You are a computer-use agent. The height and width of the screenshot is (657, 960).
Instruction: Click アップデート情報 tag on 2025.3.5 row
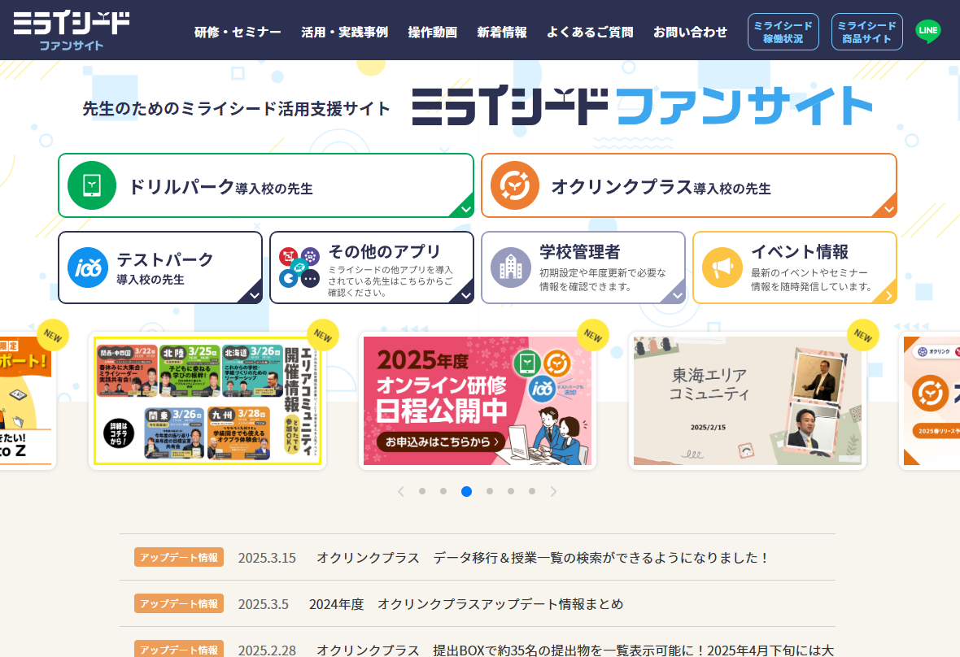pyautogui.click(x=179, y=604)
